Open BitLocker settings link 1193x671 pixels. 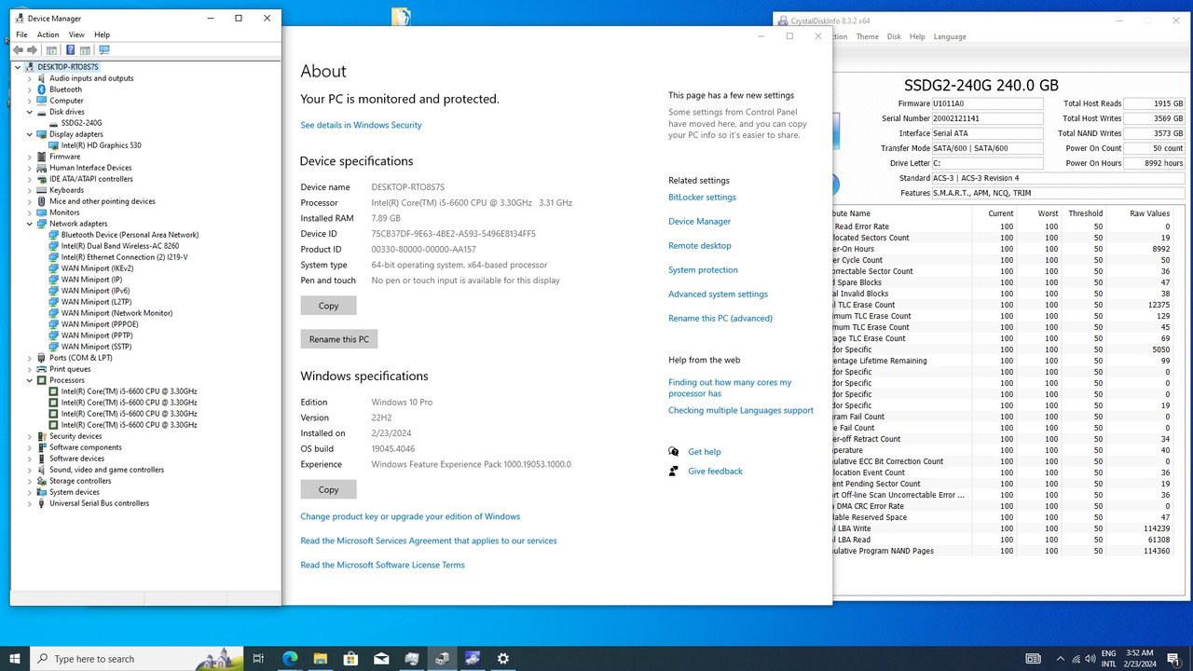tap(702, 197)
